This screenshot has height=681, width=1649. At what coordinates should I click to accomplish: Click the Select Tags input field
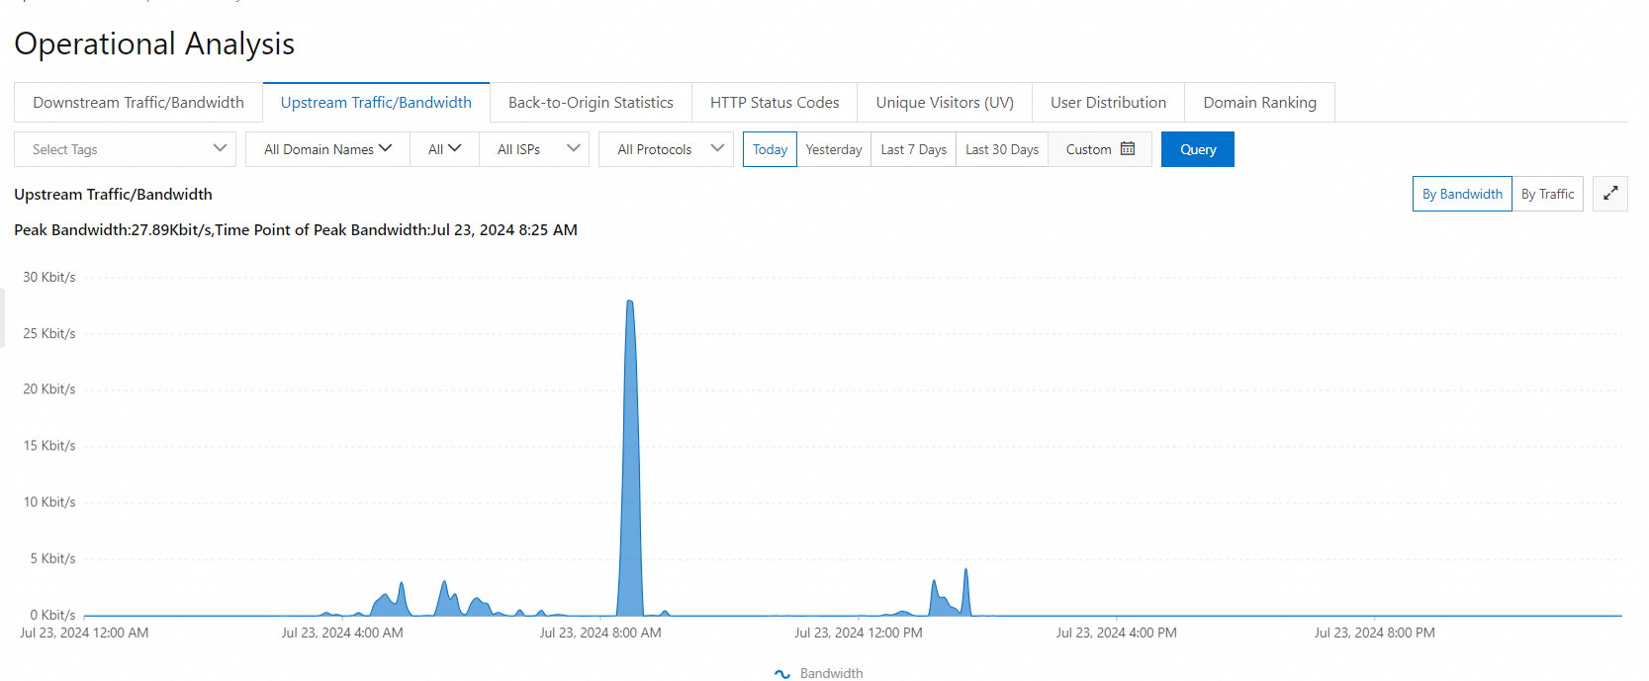click(x=125, y=149)
